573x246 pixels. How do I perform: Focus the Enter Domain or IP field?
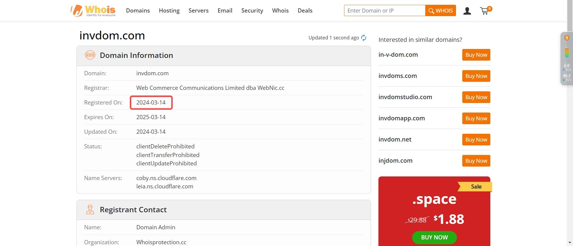coord(385,11)
